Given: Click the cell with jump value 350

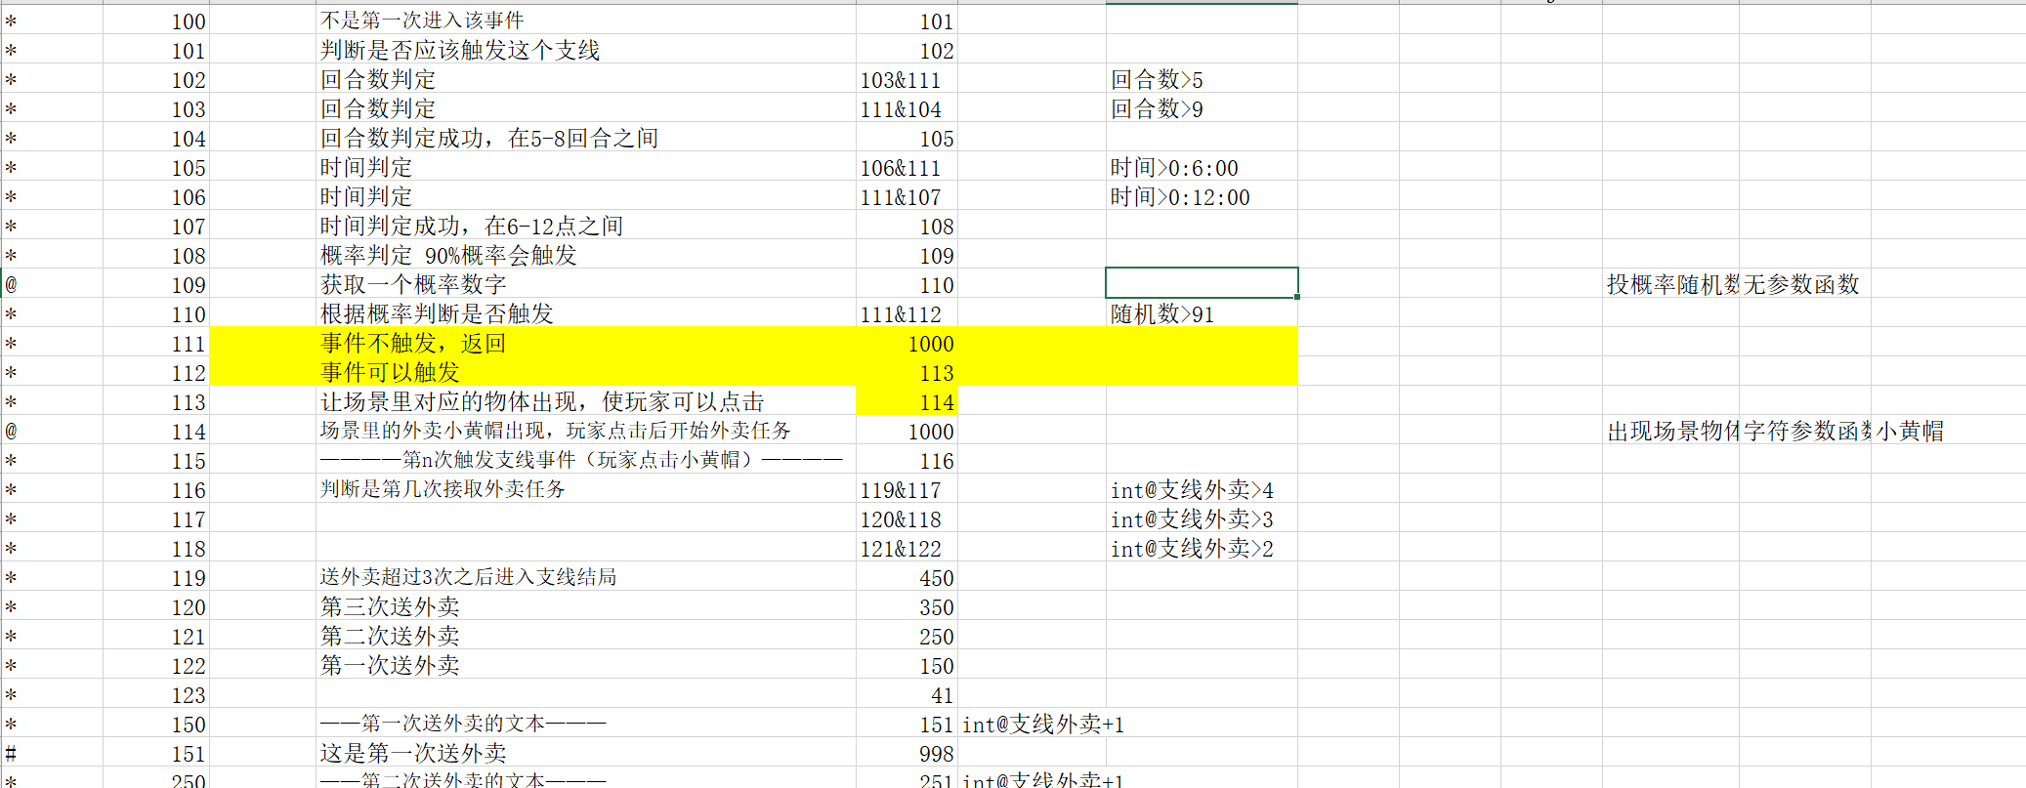Looking at the screenshot, I should (x=907, y=605).
